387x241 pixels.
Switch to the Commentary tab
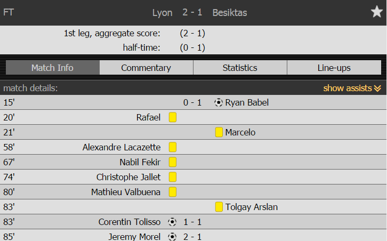click(x=146, y=67)
